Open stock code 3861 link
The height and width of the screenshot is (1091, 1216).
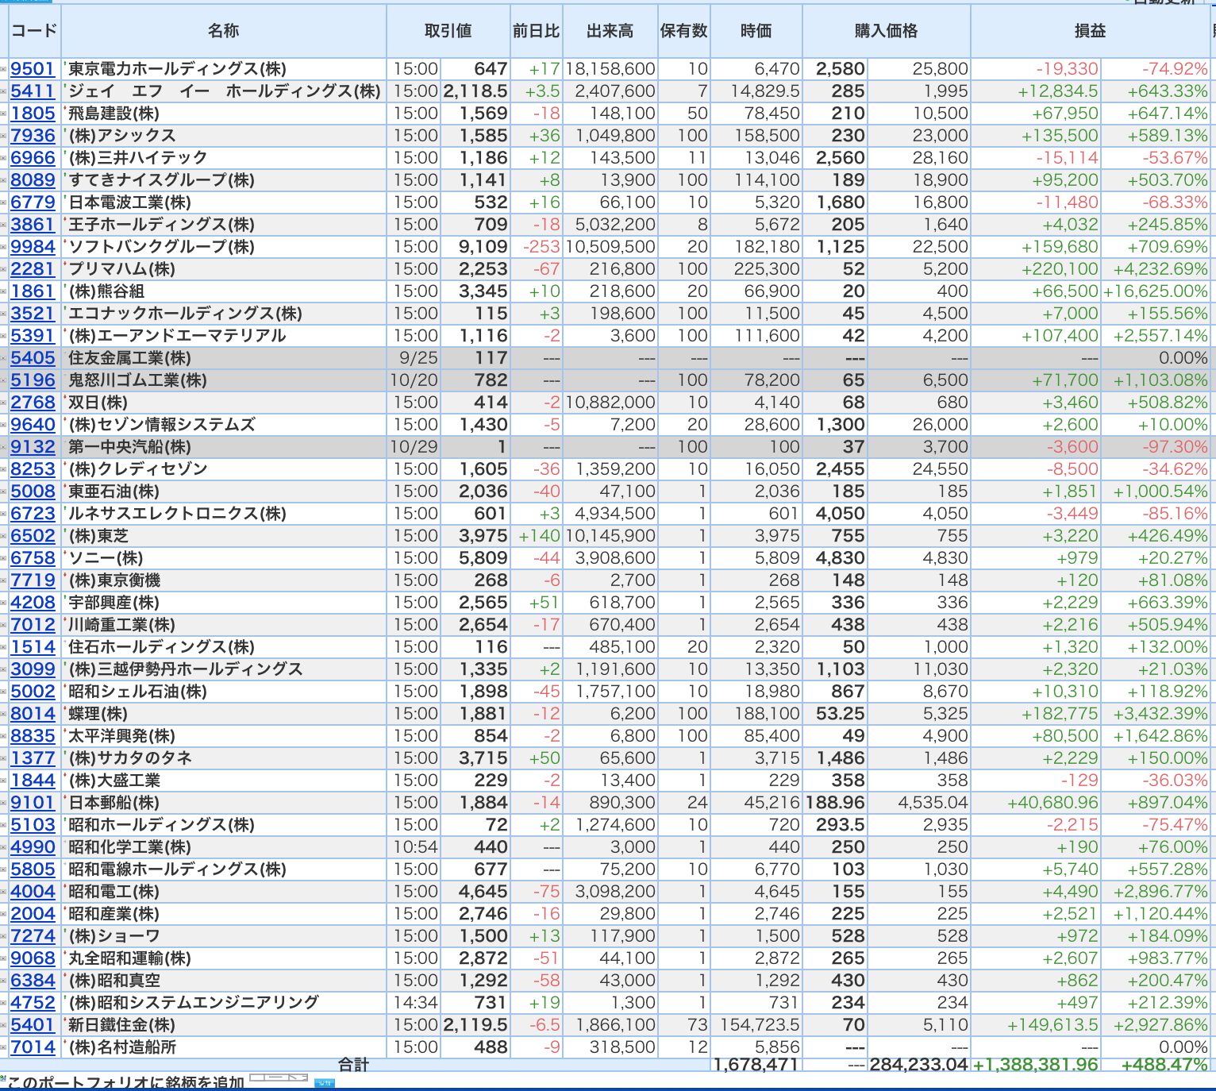pos(33,225)
